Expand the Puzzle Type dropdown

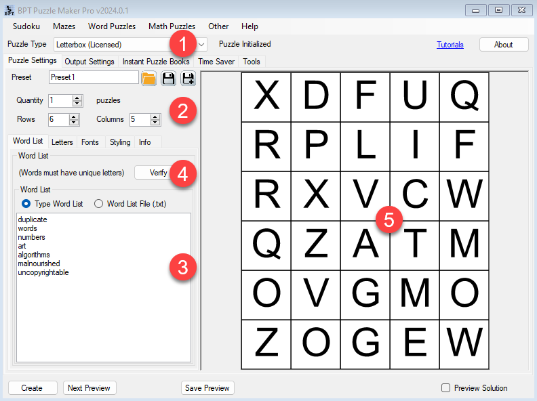click(x=202, y=45)
